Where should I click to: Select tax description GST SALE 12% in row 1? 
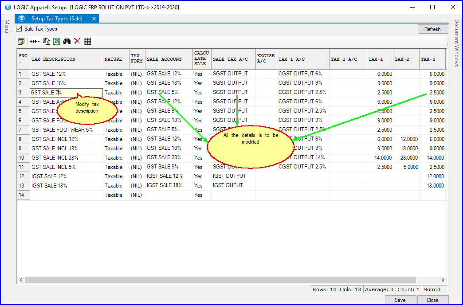point(67,74)
